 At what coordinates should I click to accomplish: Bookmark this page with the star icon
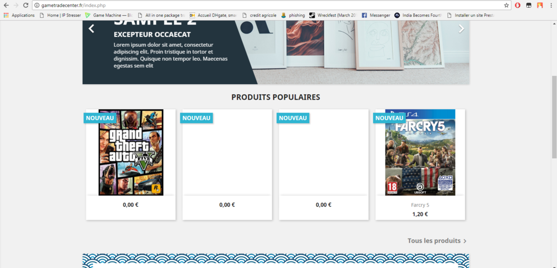tap(506, 6)
